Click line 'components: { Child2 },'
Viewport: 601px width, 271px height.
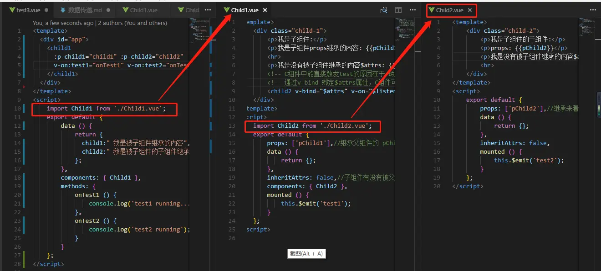pos(307,186)
